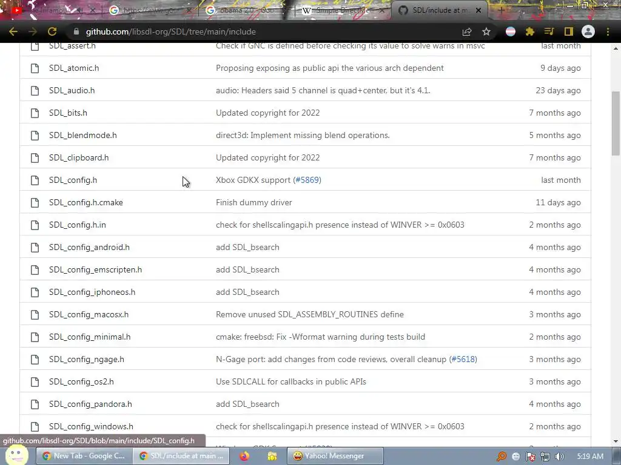Click the '23 days ago' timestamp

pyautogui.click(x=558, y=91)
